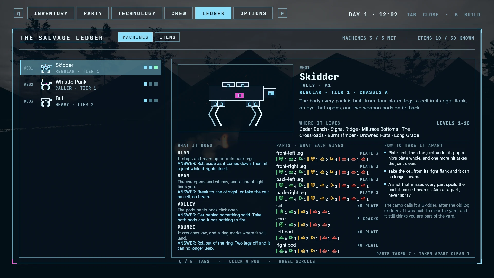Viewport: 494px width, 278px height.
Task: Click the green gear icon in left pod row
Action: [x=291, y=238]
